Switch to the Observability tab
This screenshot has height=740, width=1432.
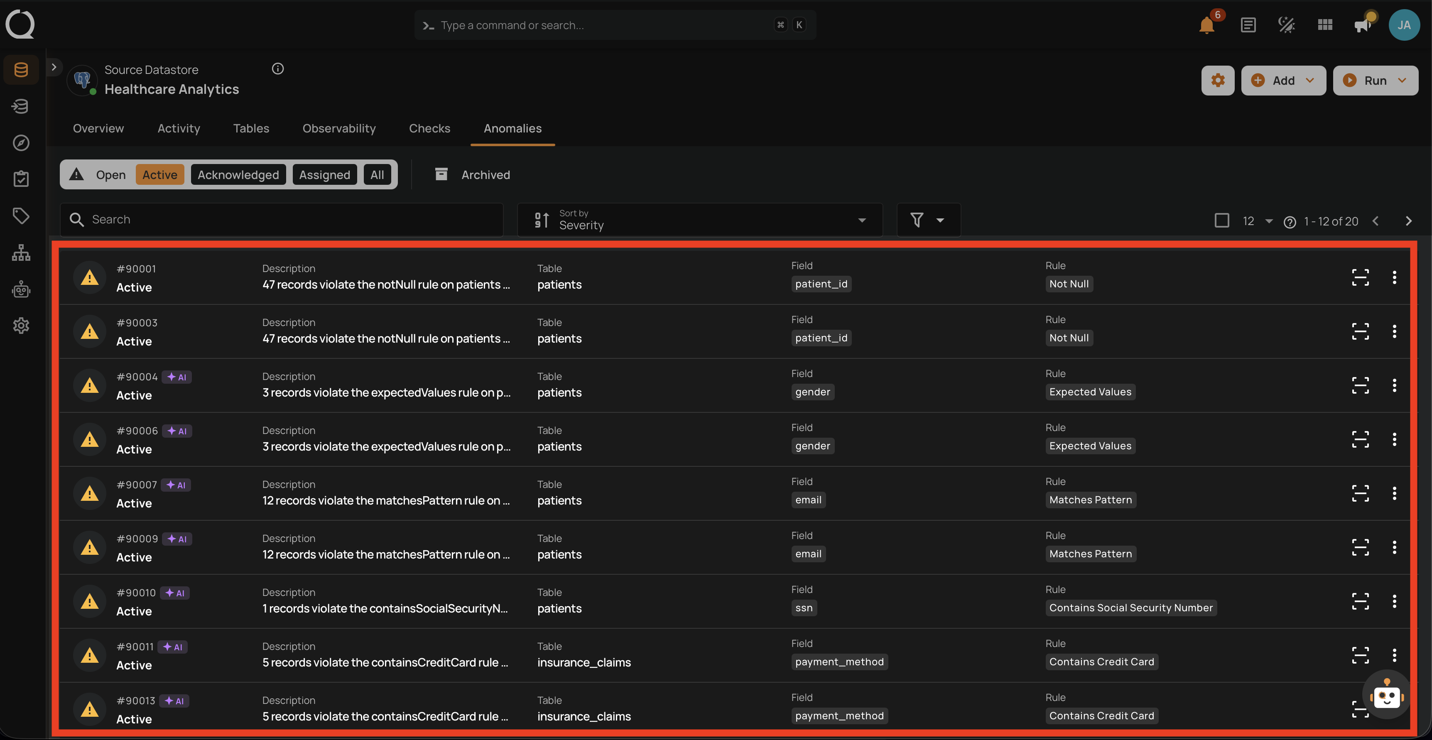click(339, 128)
